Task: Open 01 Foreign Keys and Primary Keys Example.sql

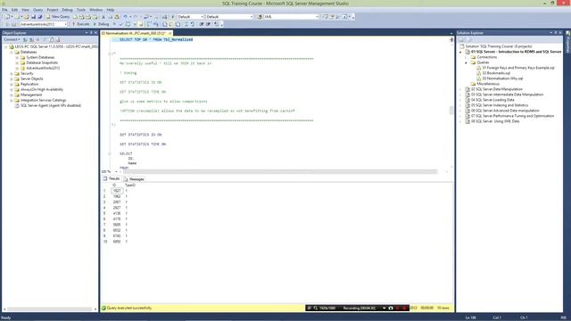Action: pos(518,68)
